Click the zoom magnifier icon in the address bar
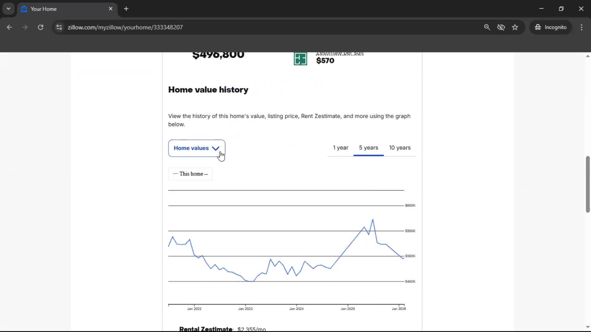 click(487, 27)
